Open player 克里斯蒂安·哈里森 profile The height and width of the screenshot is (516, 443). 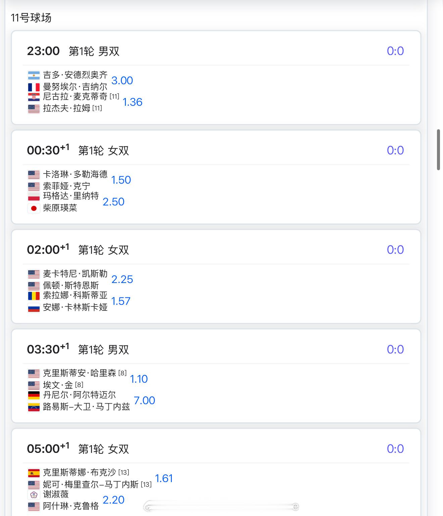(80, 373)
